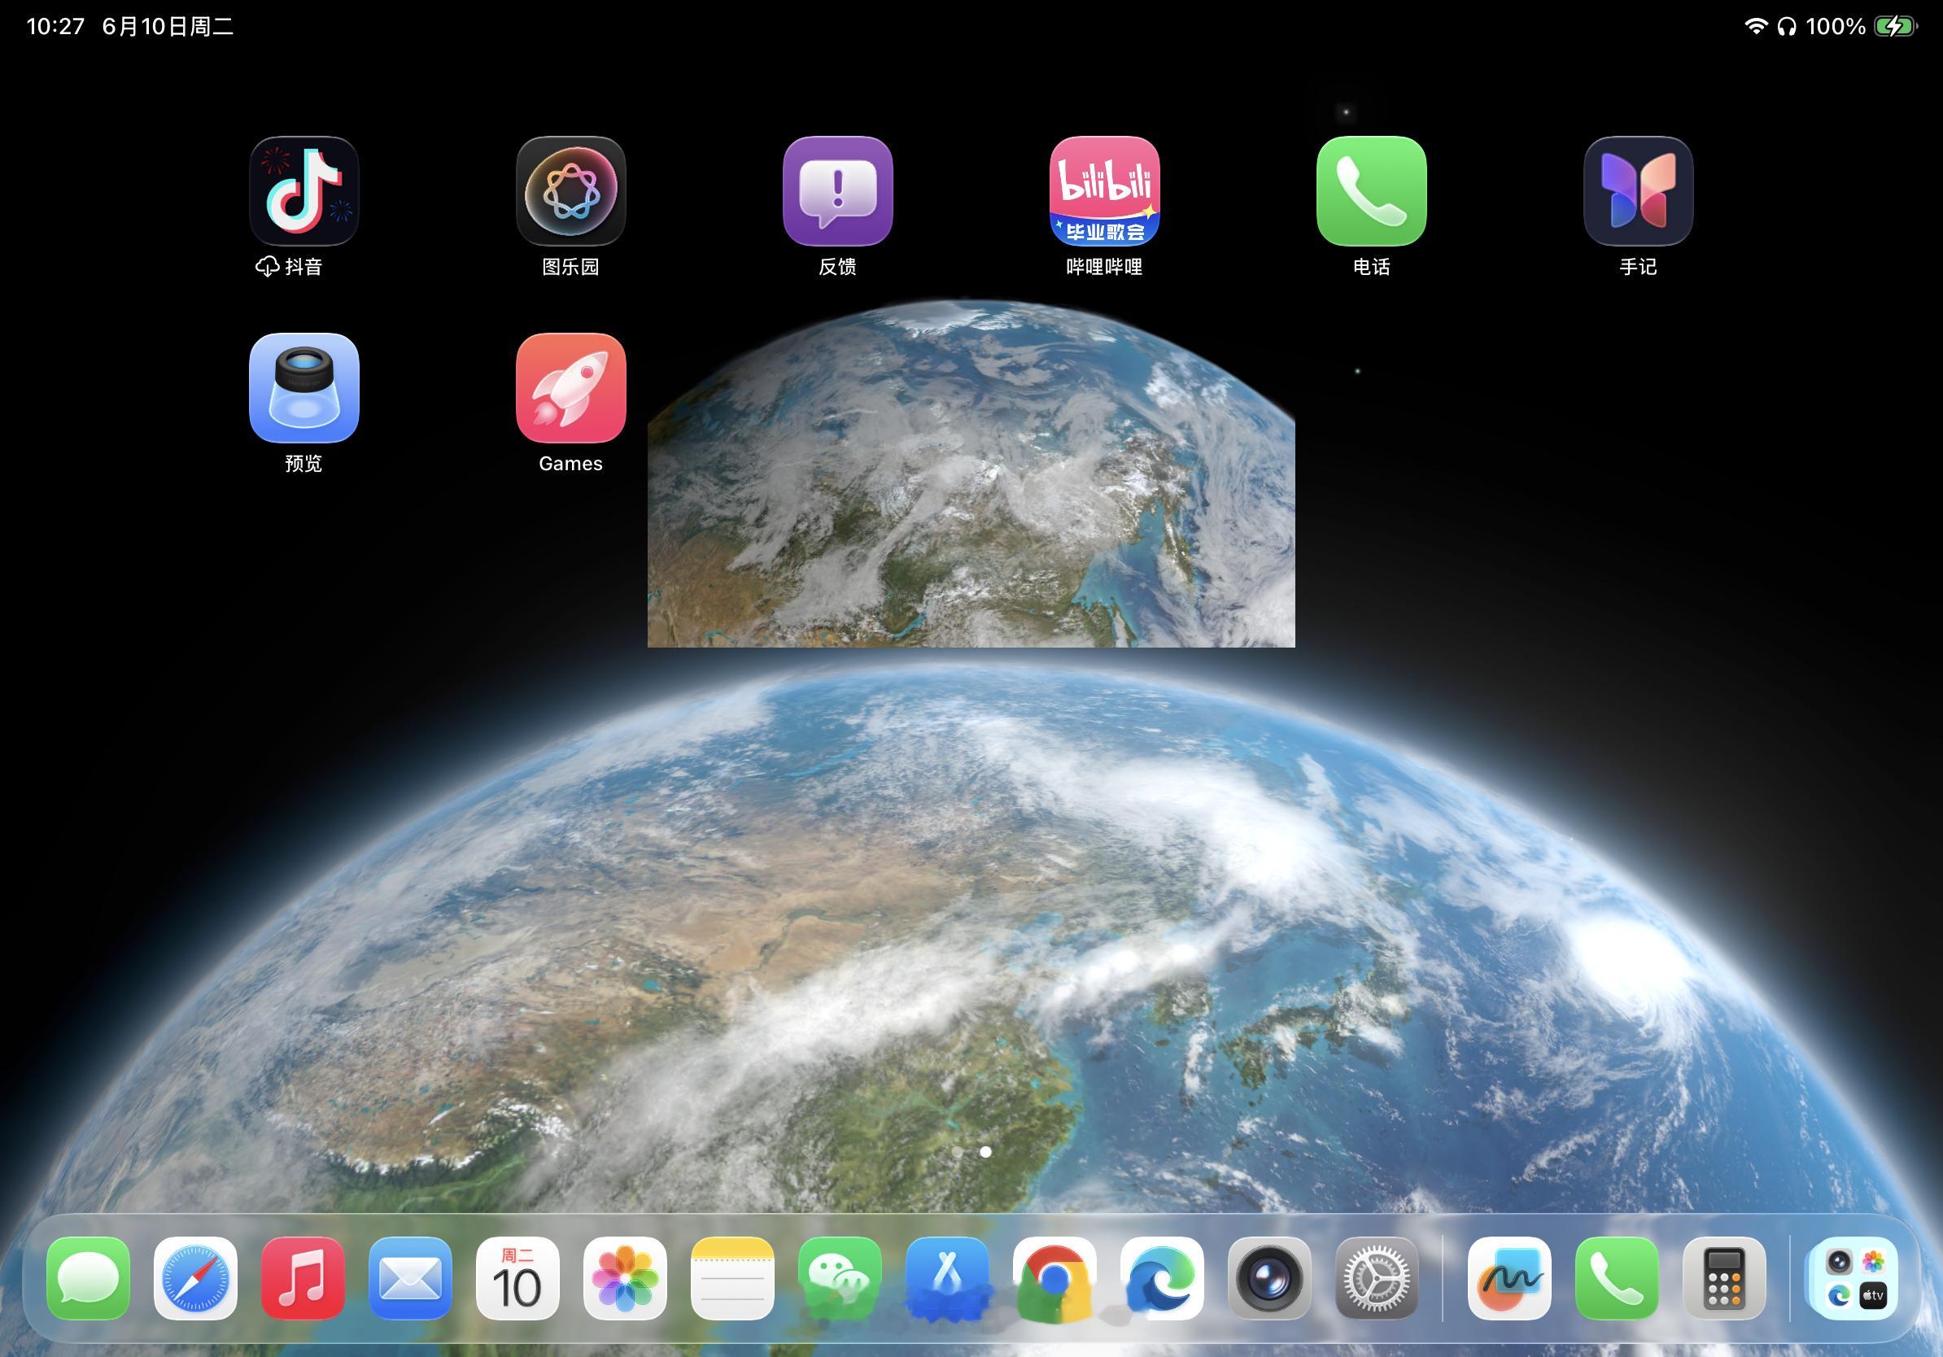
Task: Tap the floating Earth image thumbnail
Action: 971,473
